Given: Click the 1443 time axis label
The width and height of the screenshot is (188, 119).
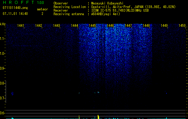Looking at the screenshot, I should 56,26.
